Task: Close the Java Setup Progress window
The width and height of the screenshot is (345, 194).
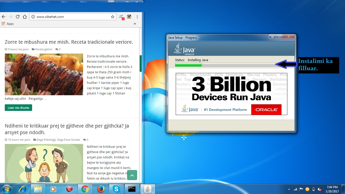Action: (289, 37)
